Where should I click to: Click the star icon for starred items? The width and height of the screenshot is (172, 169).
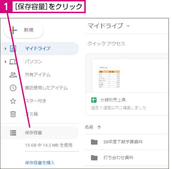point(13,101)
